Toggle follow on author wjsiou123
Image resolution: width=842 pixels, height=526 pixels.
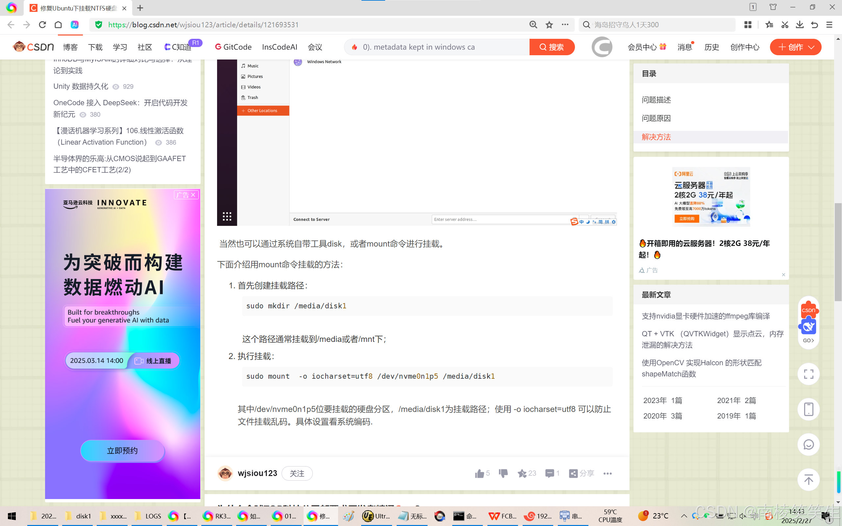pos(297,473)
